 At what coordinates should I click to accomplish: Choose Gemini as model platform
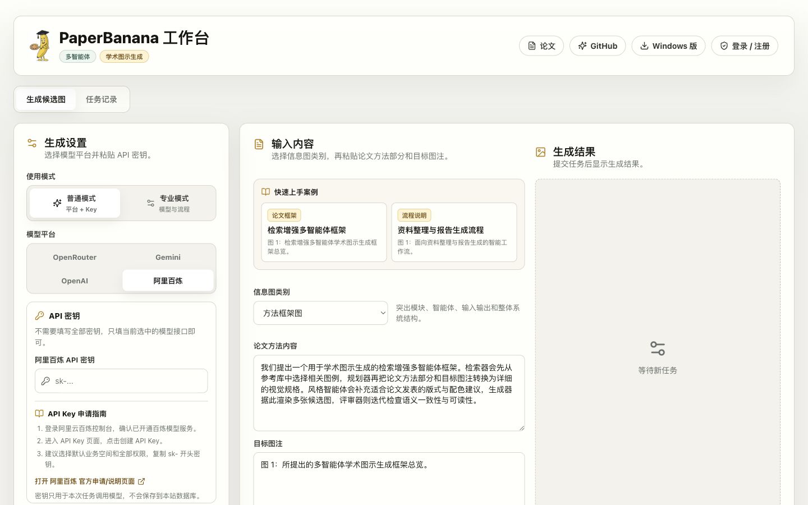pyautogui.click(x=168, y=258)
